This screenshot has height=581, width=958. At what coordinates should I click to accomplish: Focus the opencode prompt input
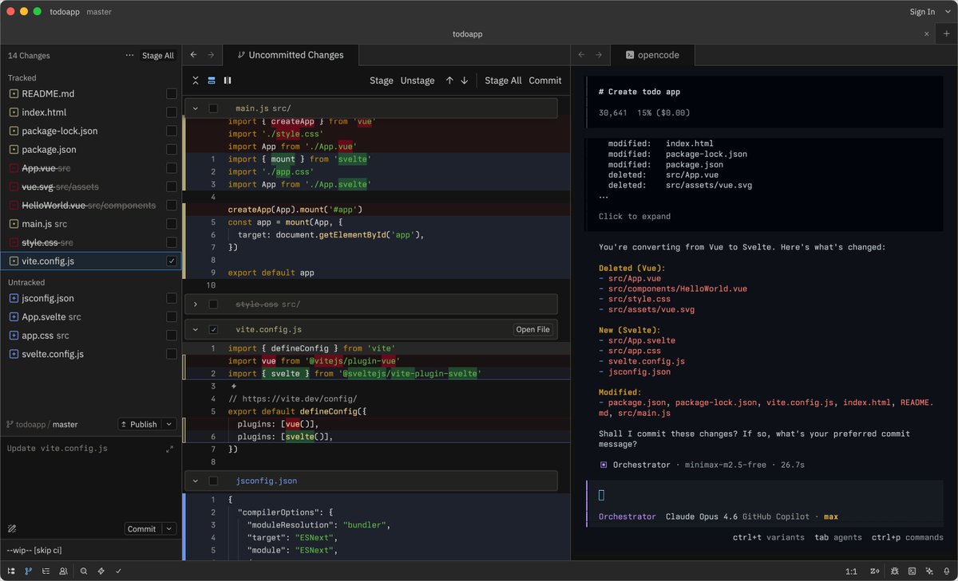[766, 495]
